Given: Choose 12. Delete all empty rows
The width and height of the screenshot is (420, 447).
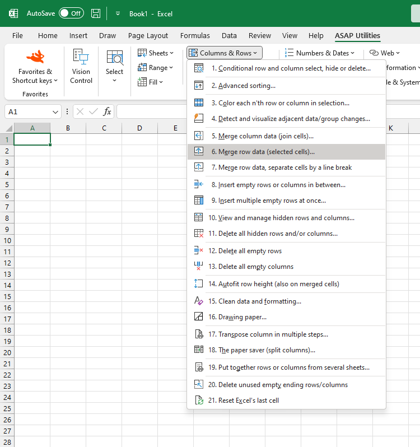Looking at the screenshot, I should click(x=286, y=251).
